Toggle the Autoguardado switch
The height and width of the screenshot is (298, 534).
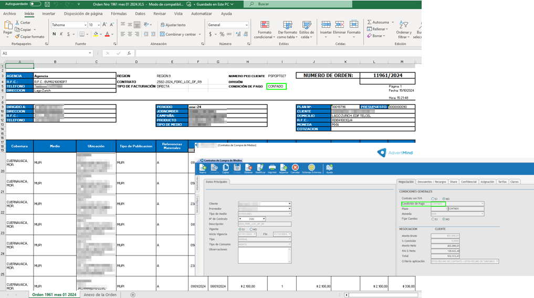click(x=35, y=4)
